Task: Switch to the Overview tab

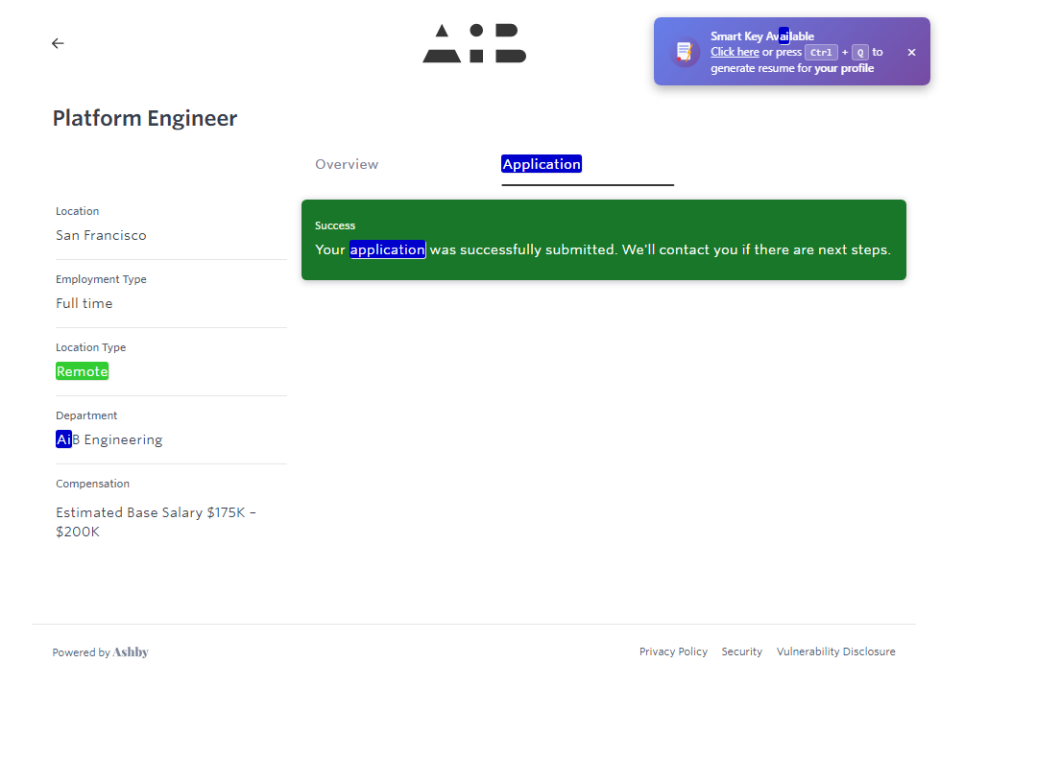Action: [347, 164]
